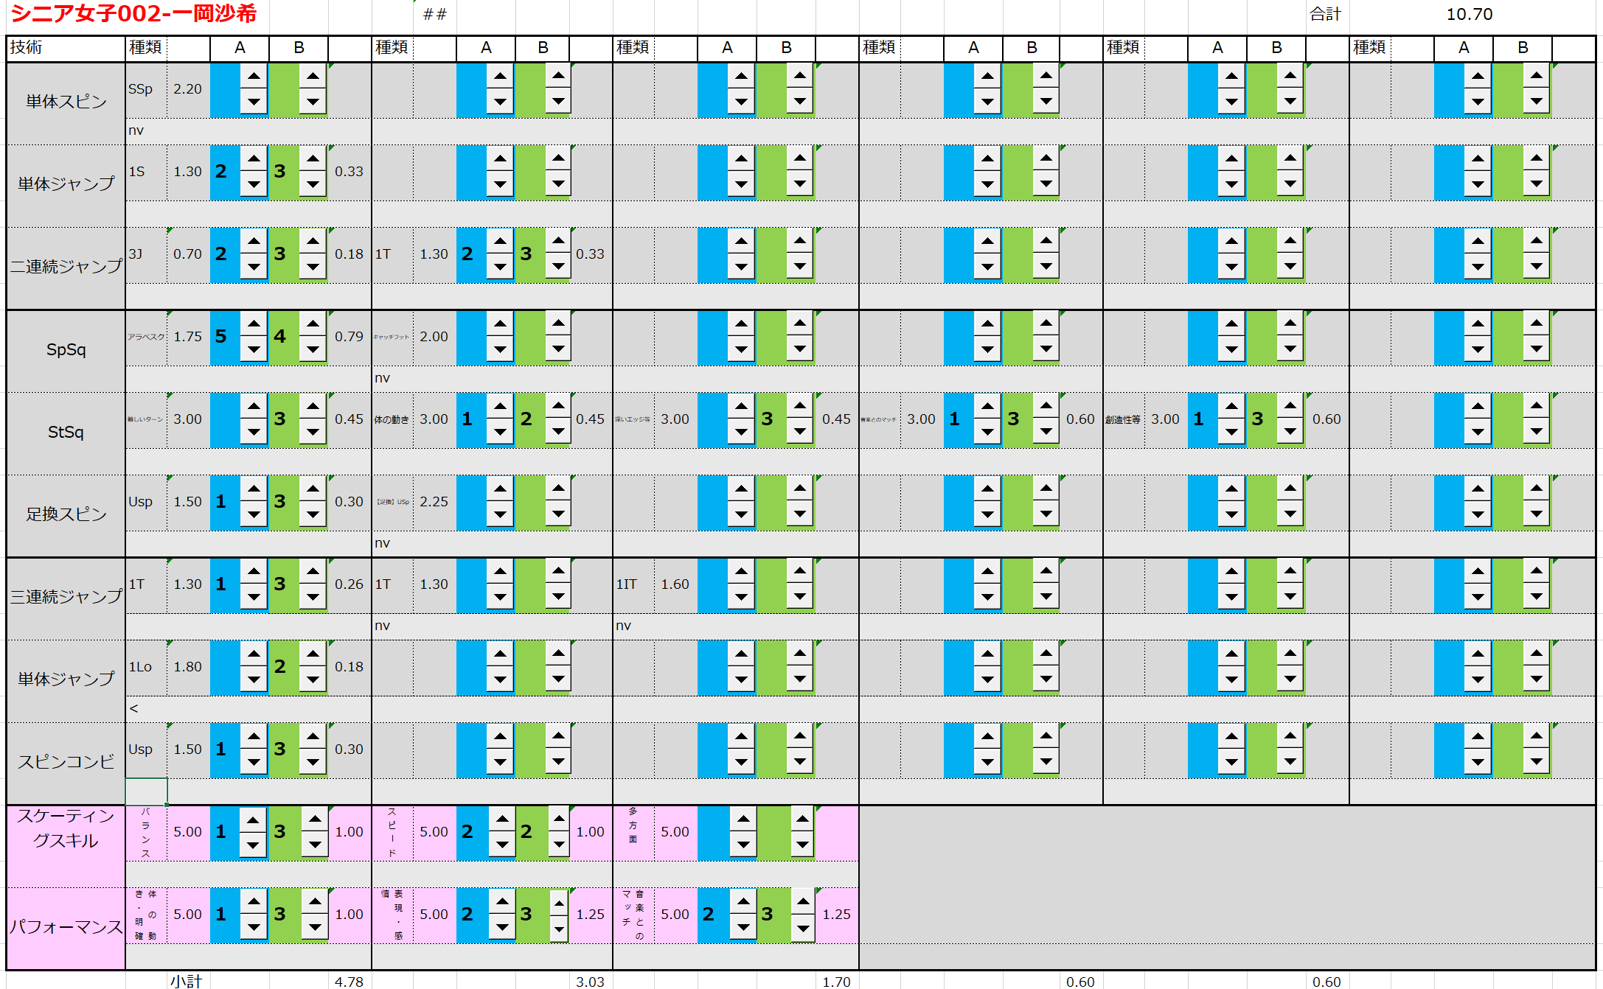Click the 合計 total value 10.70

coord(1469,14)
